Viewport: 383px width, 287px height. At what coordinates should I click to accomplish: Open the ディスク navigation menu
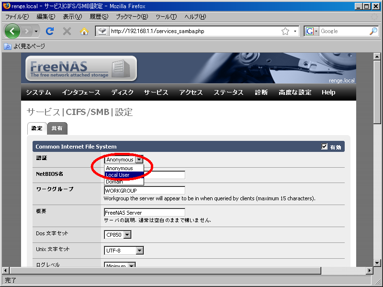click(123, 92)
